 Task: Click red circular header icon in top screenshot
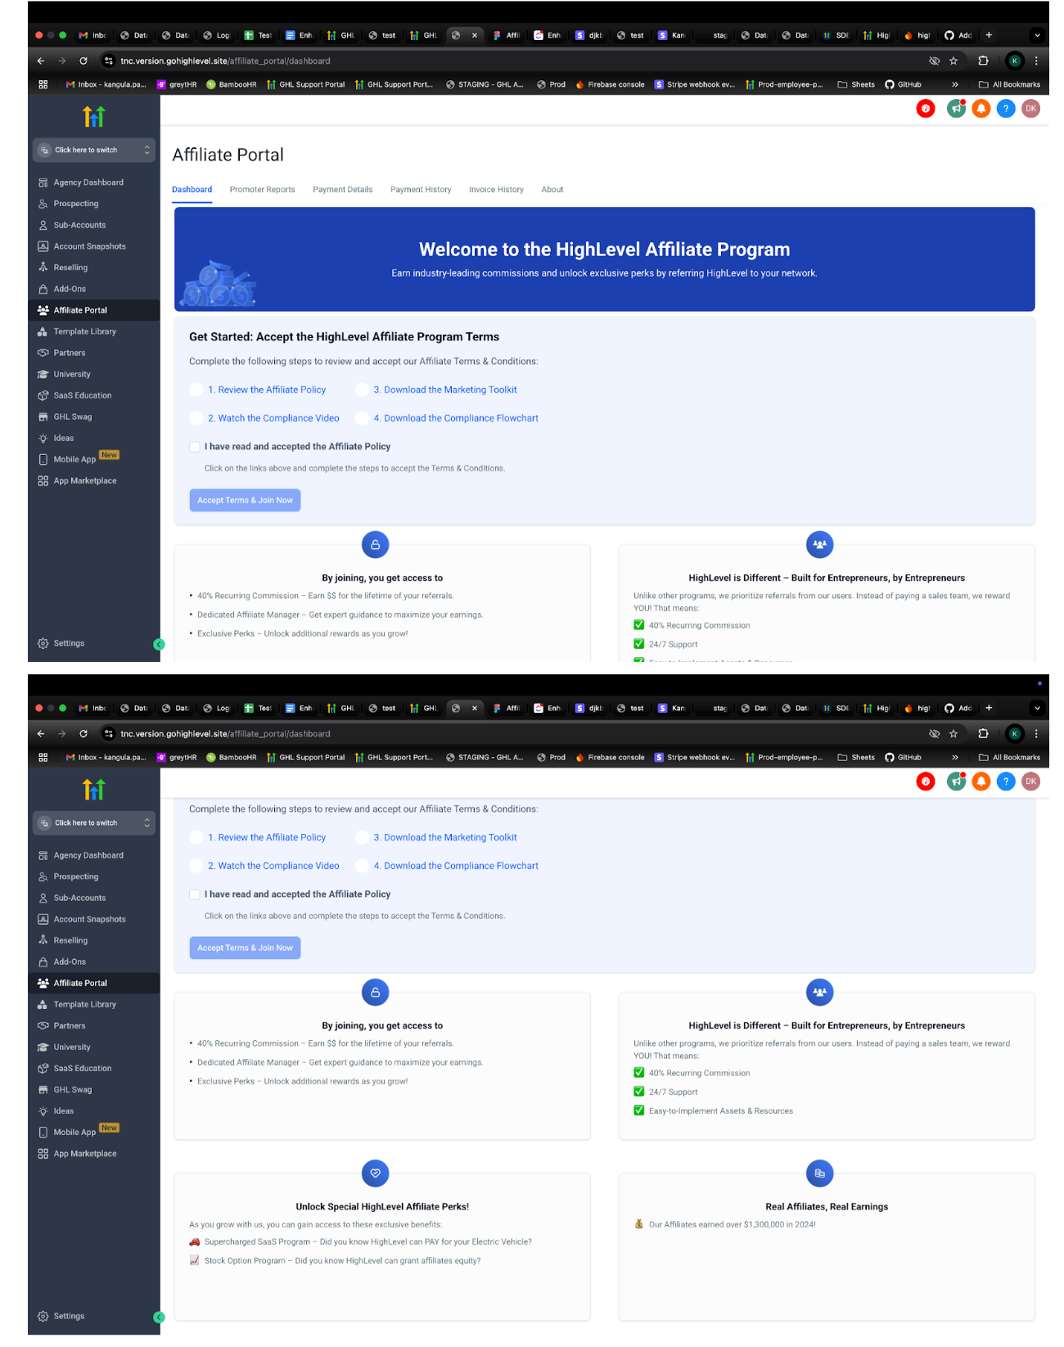926,108
